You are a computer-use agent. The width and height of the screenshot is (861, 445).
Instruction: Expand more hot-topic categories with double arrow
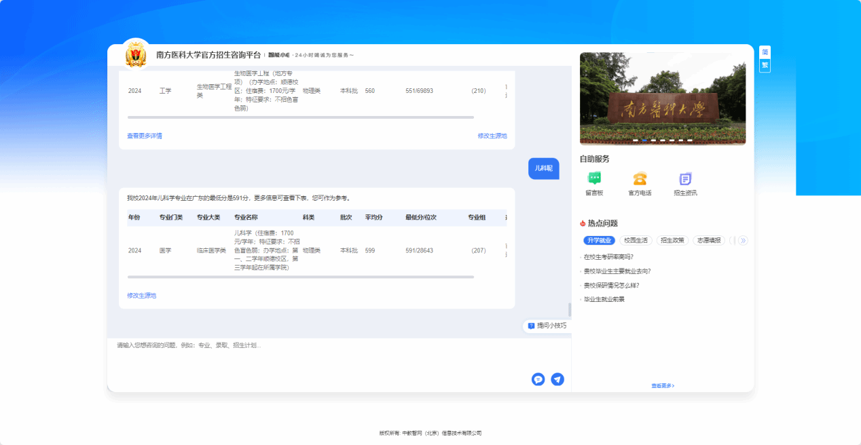[743, 240]
